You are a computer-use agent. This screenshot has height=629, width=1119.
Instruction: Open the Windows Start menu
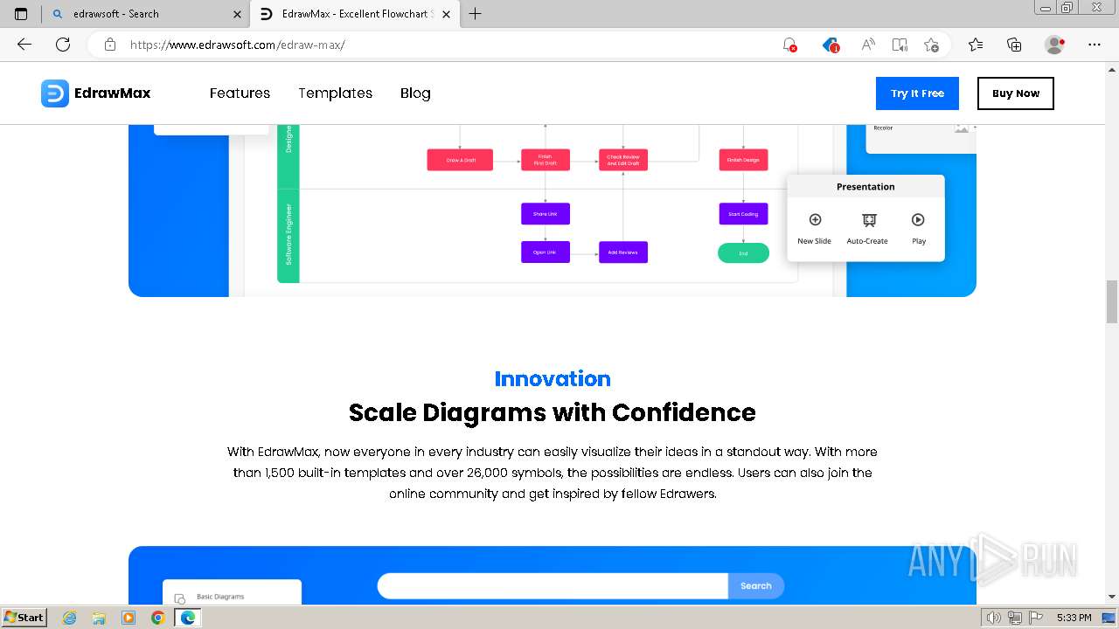click(x=24, y=618)
